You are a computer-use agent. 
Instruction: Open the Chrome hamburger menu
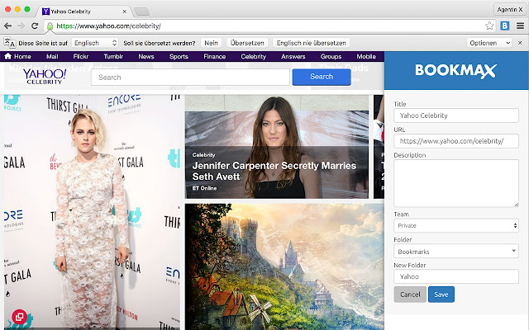coord(520,26)
